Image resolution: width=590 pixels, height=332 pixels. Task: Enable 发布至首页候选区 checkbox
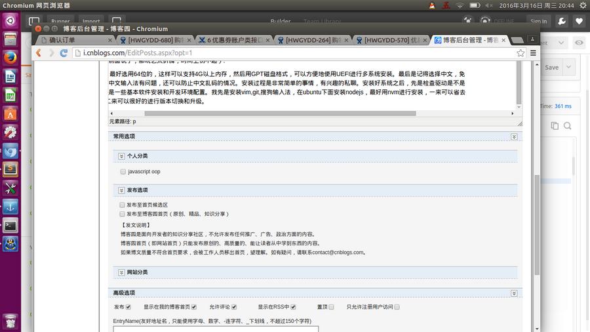[122, 205]
